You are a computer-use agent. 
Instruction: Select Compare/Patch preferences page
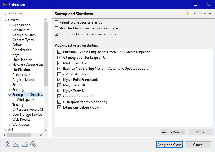24,35
